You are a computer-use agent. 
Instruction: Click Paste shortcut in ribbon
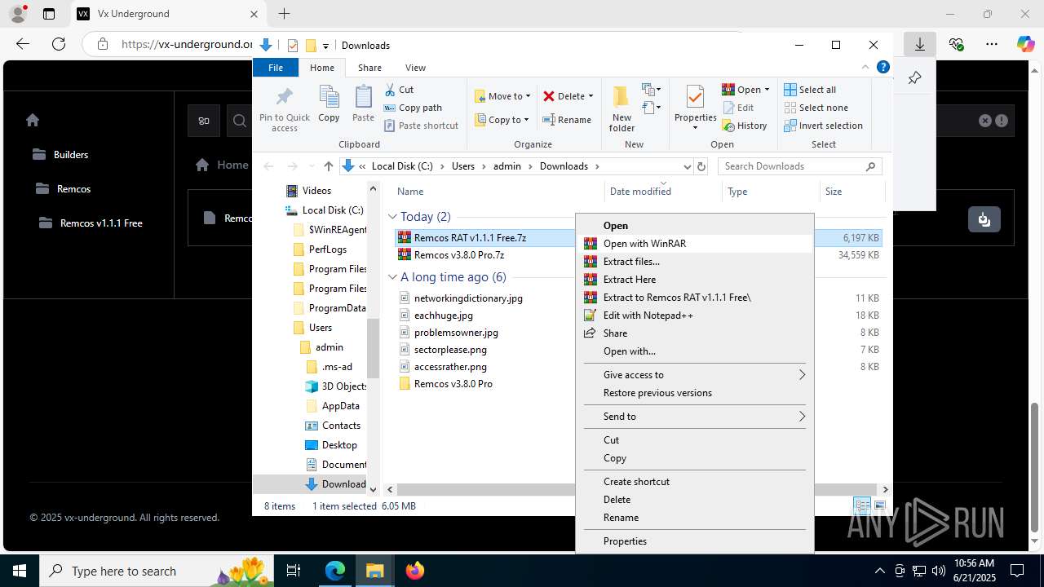(421, 126)
